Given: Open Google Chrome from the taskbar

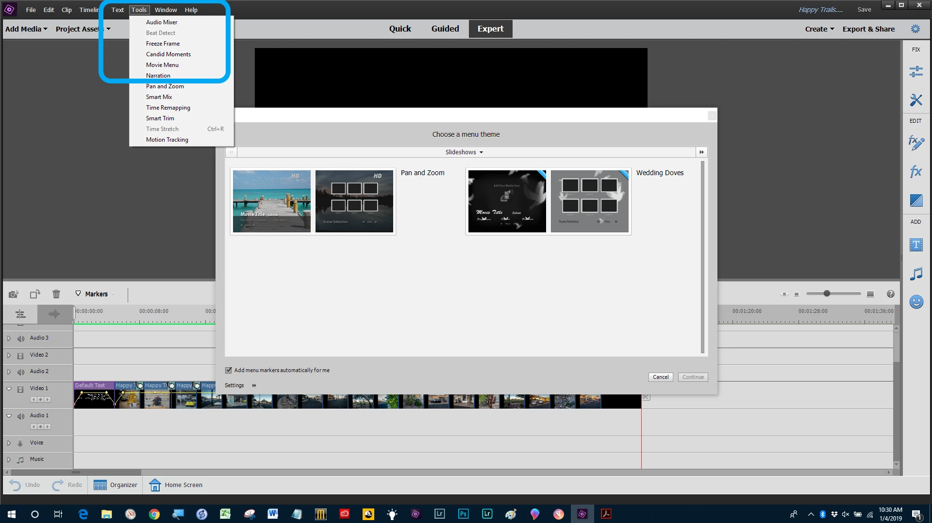Looking at the screenshot, I should click(x=154, y=514).
